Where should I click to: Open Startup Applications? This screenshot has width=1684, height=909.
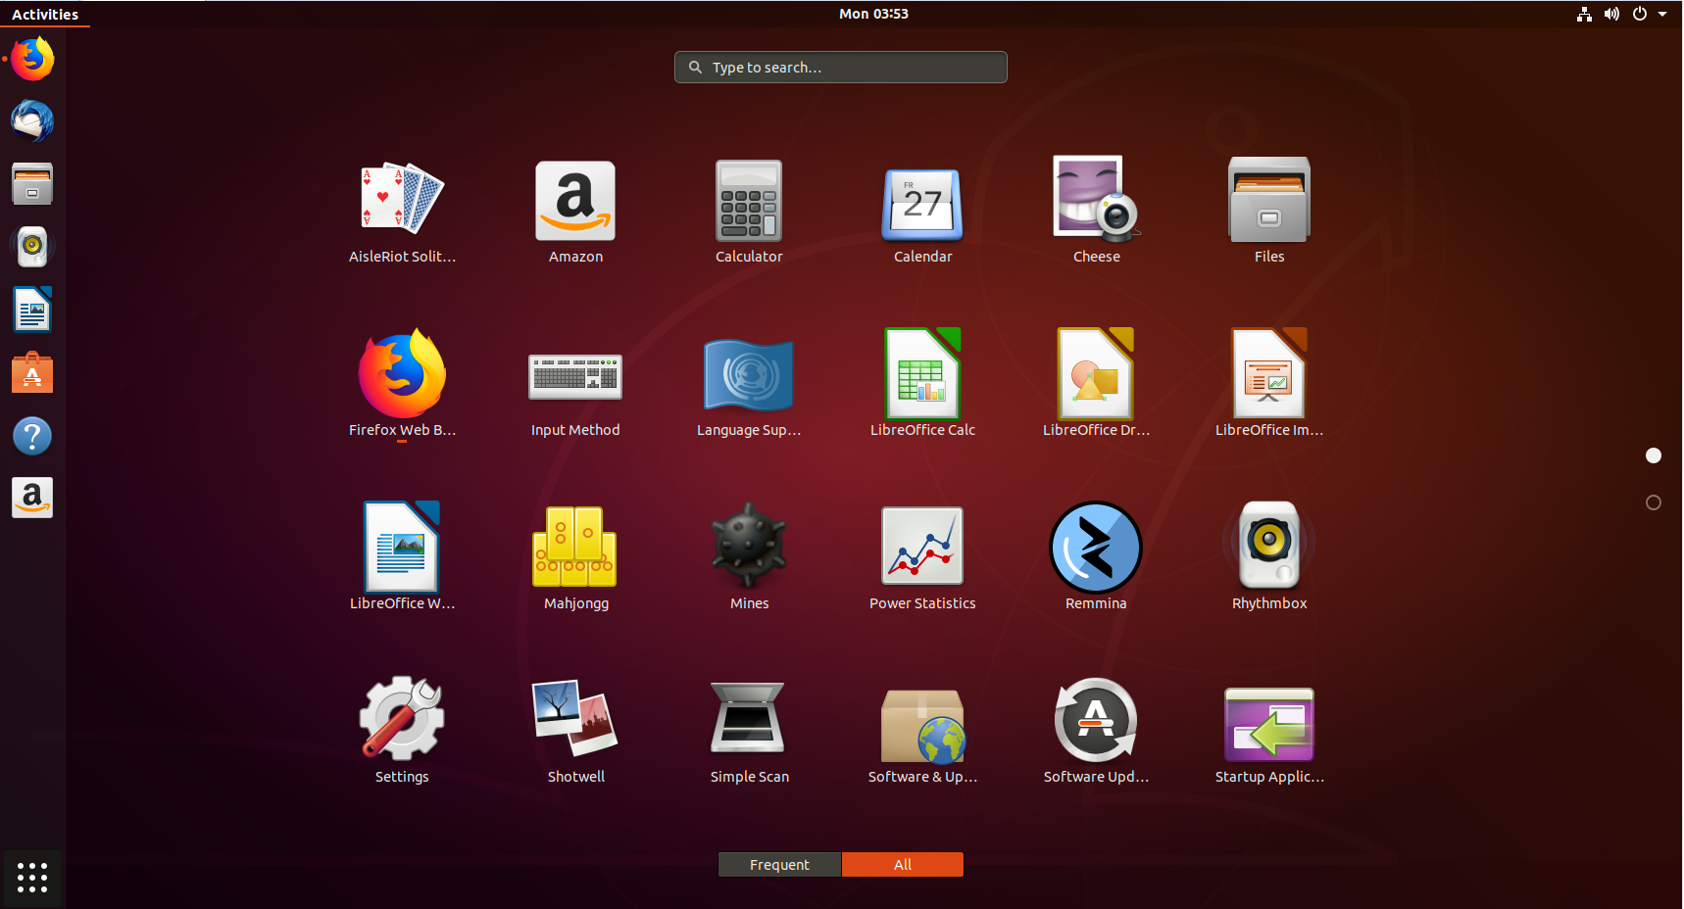[x=1269, y=725]
